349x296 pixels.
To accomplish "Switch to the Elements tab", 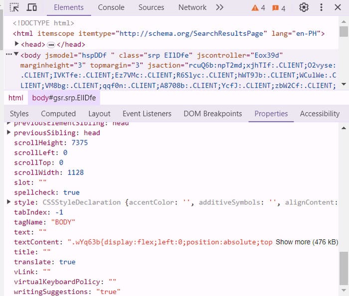I will (x=69, y=7).
